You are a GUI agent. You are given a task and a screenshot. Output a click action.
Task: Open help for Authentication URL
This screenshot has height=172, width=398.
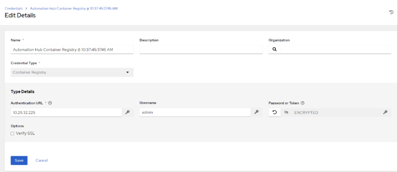coord(50,103)
